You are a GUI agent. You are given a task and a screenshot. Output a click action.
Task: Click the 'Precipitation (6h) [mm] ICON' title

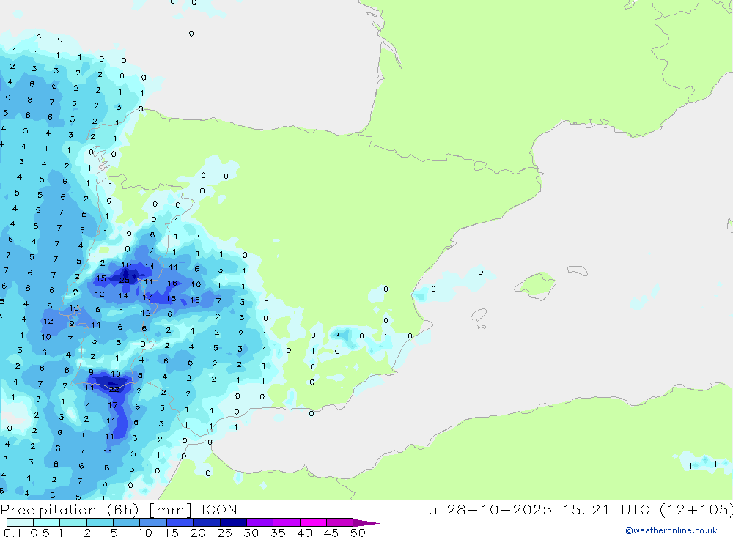(x=119, y=510)
